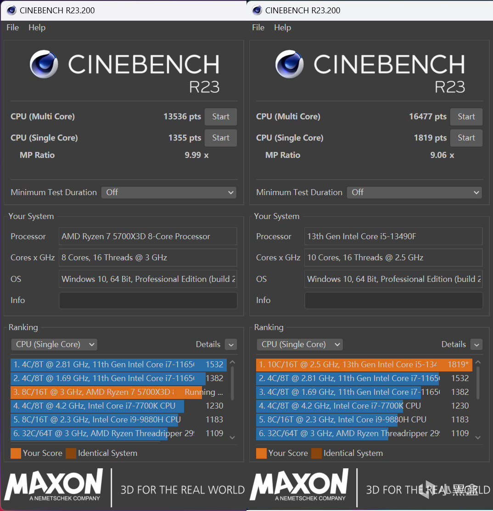Click Cinebench app icon in right title bar
The image size is (493, 511).
click(257, 10)
